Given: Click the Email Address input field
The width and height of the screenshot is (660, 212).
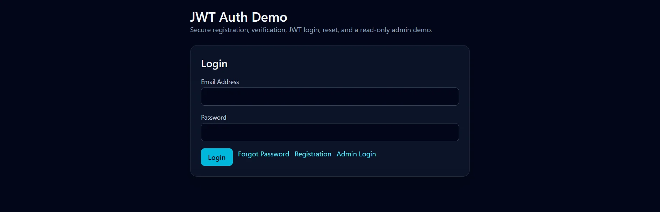Looking at the screenshot, I should pyautogui.click(x=330, y=97).
